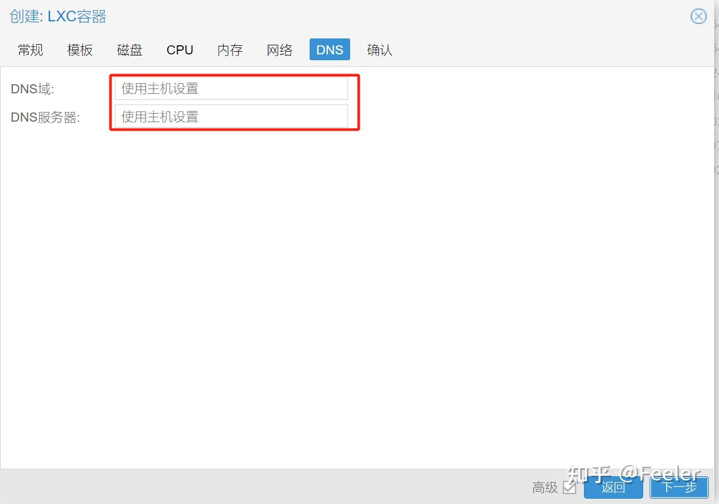This screenshot has height=504, width=719.
Task: Switch to the CPU tab
Action: (179, 50)
